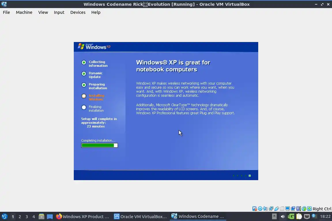
Task: Click the shared folders status icon
Action: (x=282, y=209)
